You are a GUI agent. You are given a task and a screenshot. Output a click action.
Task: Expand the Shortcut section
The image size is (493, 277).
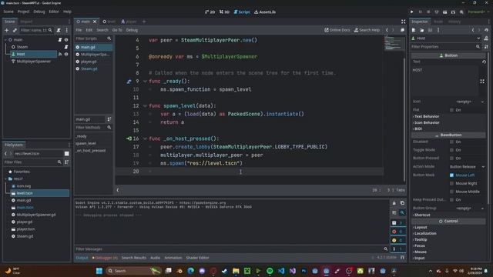pyautogui.click(x=421, y=215)
